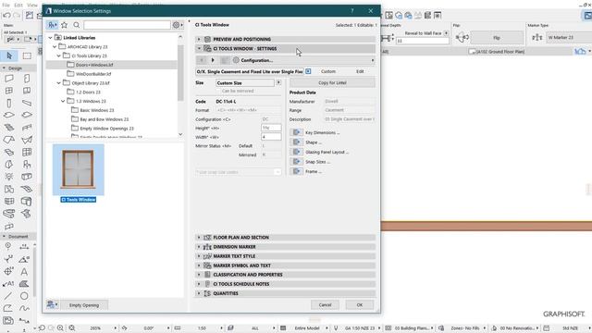Screen dimensions: 592x333
Task: Open the Edit menu
Action: (x=18, y=5)
